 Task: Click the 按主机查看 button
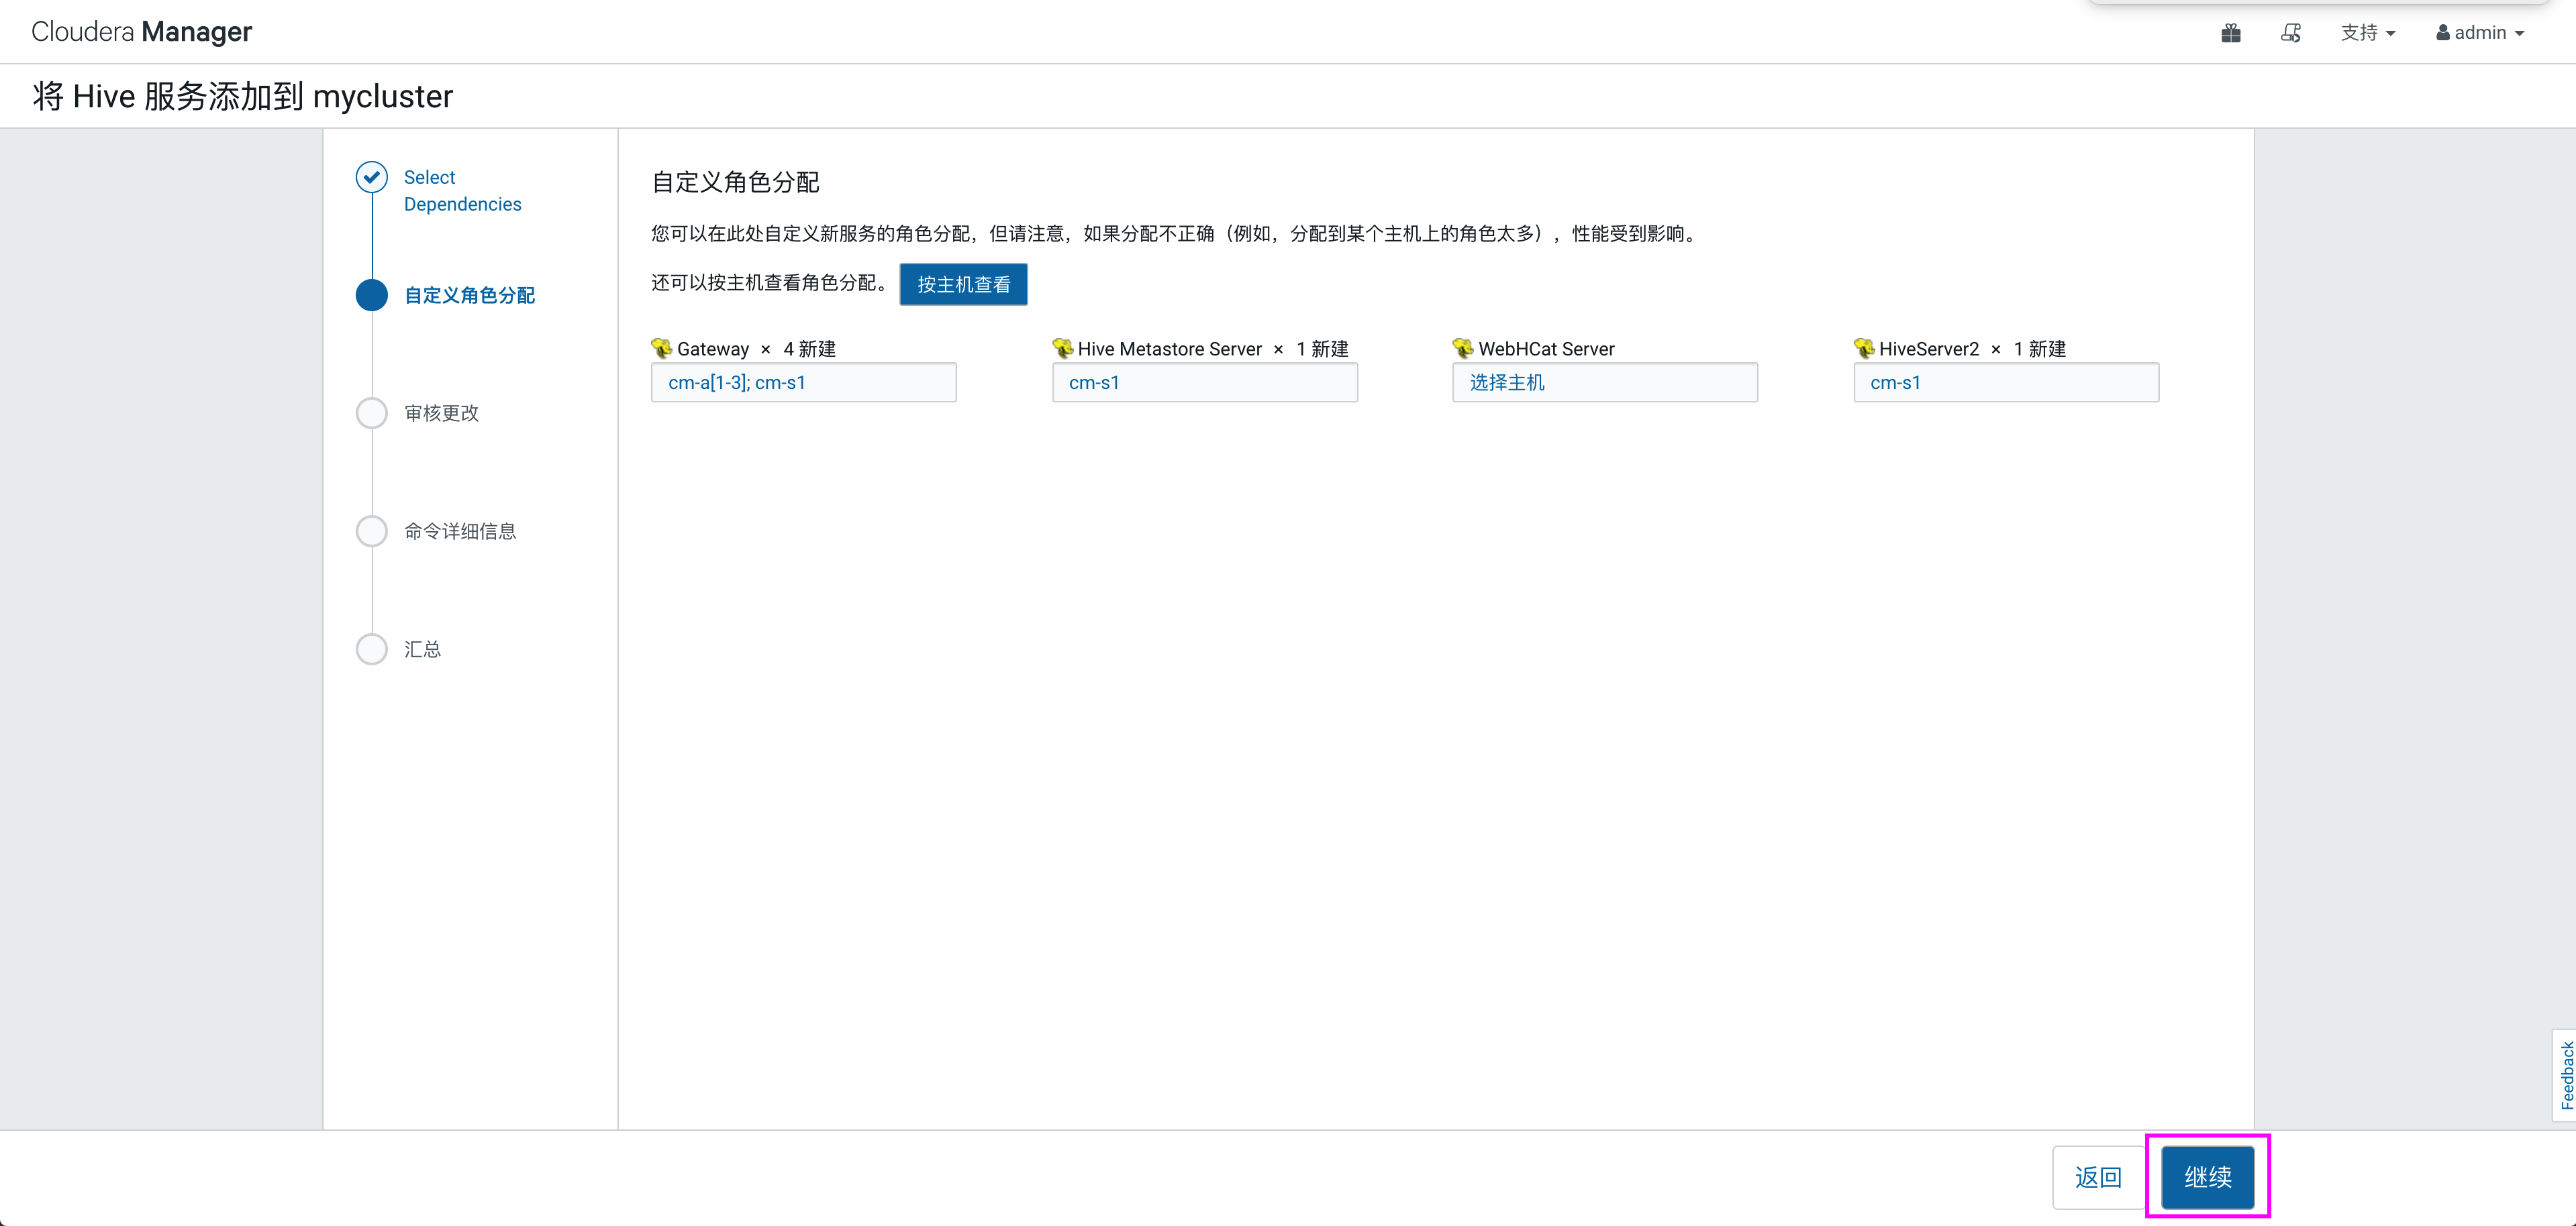(x=963, y=284)
